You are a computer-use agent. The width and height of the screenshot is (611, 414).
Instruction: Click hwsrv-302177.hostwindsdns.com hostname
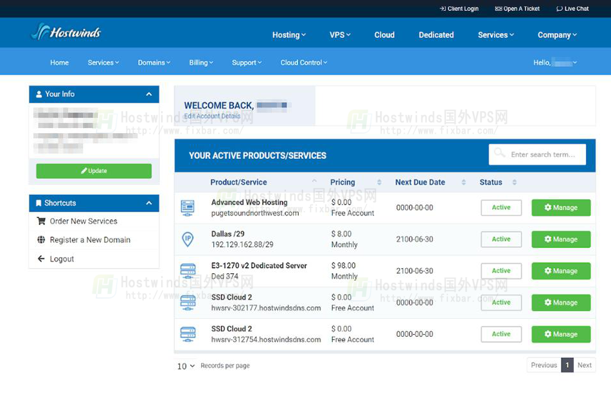[266, 308]
